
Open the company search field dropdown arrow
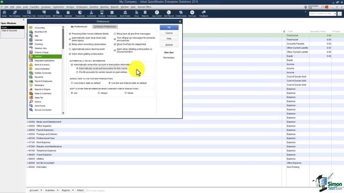[335, 14]
